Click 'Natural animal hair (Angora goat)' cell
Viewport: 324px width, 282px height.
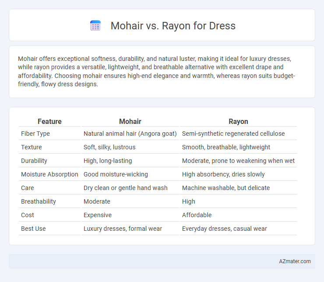point(130,134)
